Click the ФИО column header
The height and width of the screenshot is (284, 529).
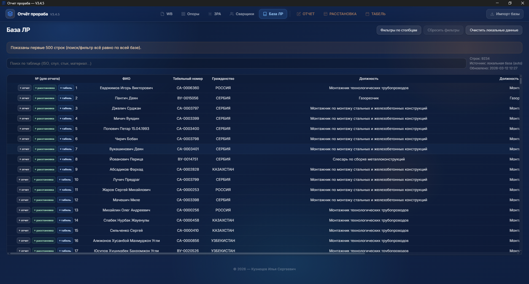click(x=126, y=79)
